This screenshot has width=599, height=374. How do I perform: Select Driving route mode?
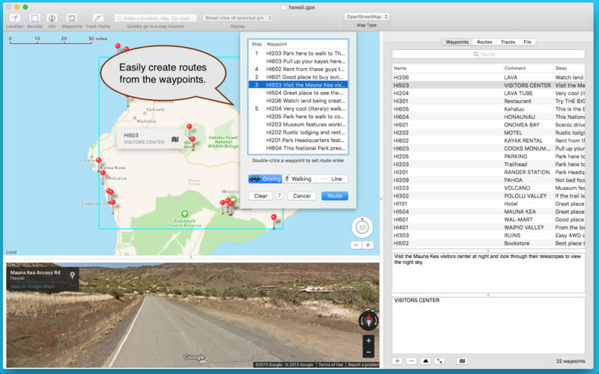pyautogui.click(x=265, y=179)
